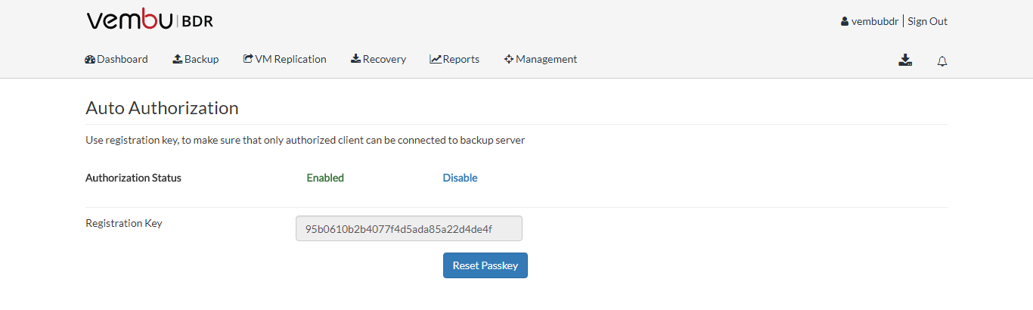Click the Registration Key field
This screenshot has width=1033, height=310.
point(409,228)
